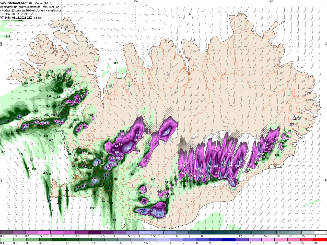Click the 10.6 precipitation value on the map
Image resolution: width=327 pixels, height=245 pixels.
click(223, 163)
